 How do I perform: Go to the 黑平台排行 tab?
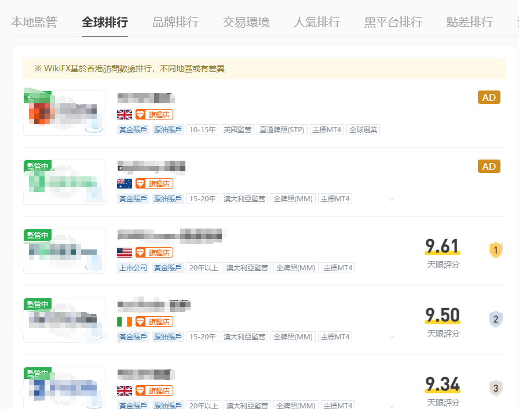point(393,23)
